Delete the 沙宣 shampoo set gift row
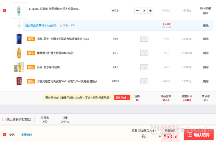 pos(206,81)
